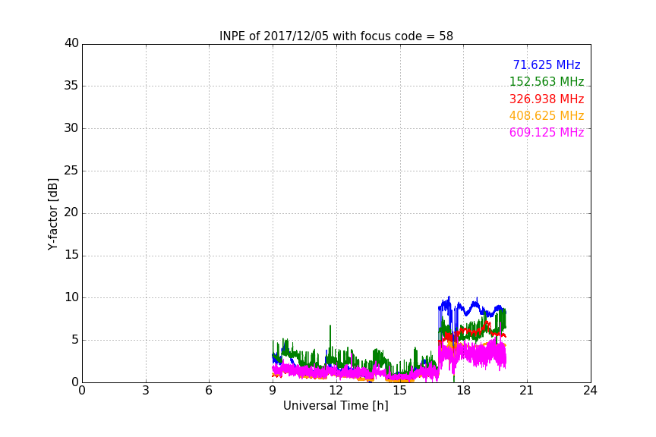Click the y-axis tick value 15
This screenshot has height=437, width=656.
(x=71, y=255)
